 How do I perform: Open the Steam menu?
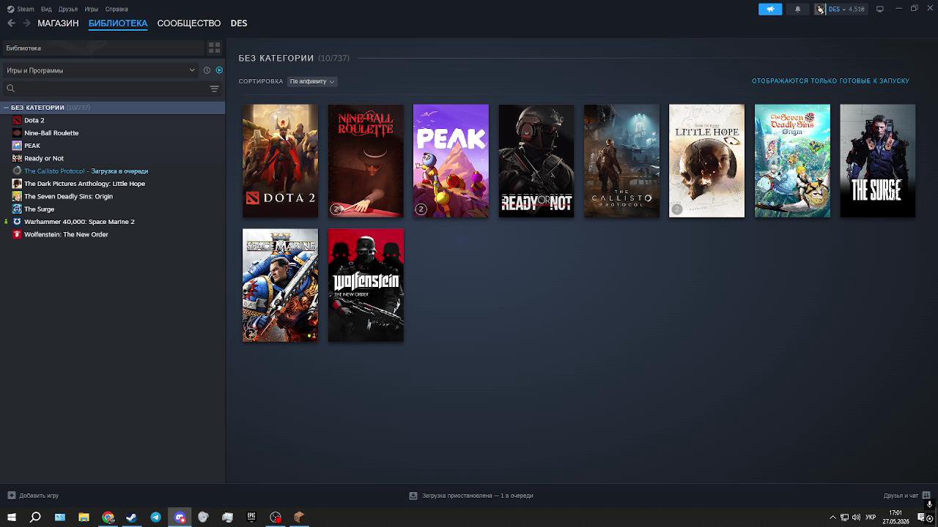[x=21, y=9]
